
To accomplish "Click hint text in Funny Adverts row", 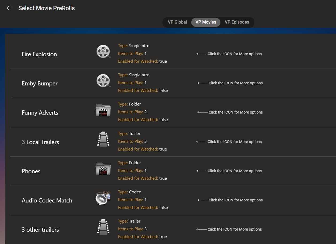I will pos(230,112).
